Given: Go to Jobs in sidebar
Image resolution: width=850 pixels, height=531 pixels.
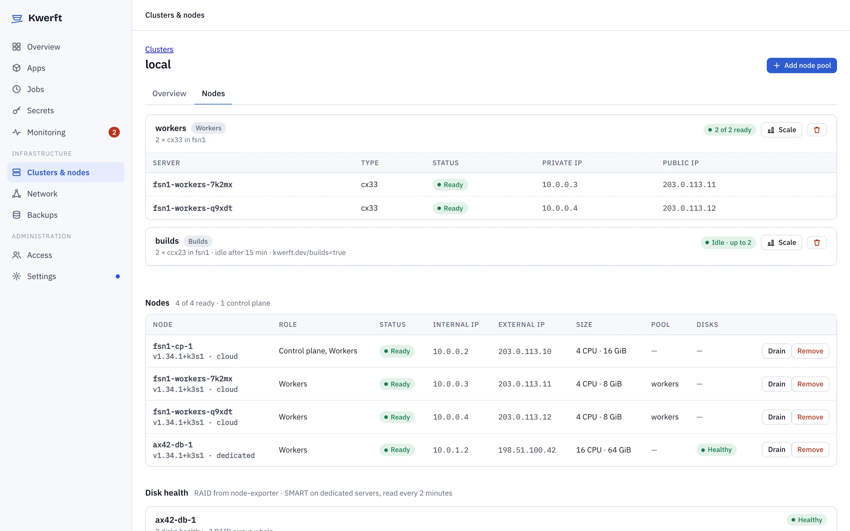Looking at the screenshot, I should 66,89.
